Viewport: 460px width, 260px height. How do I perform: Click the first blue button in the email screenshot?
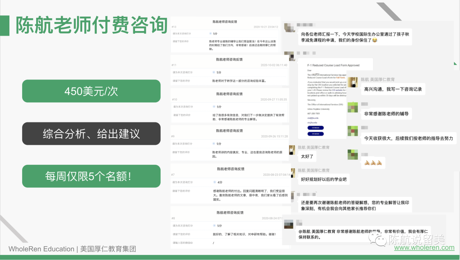pyautogui.click(x=315, y=127)
